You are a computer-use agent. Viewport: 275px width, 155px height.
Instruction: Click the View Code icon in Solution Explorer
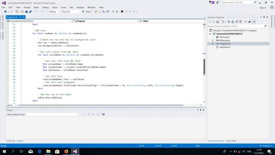pos(246,22)
